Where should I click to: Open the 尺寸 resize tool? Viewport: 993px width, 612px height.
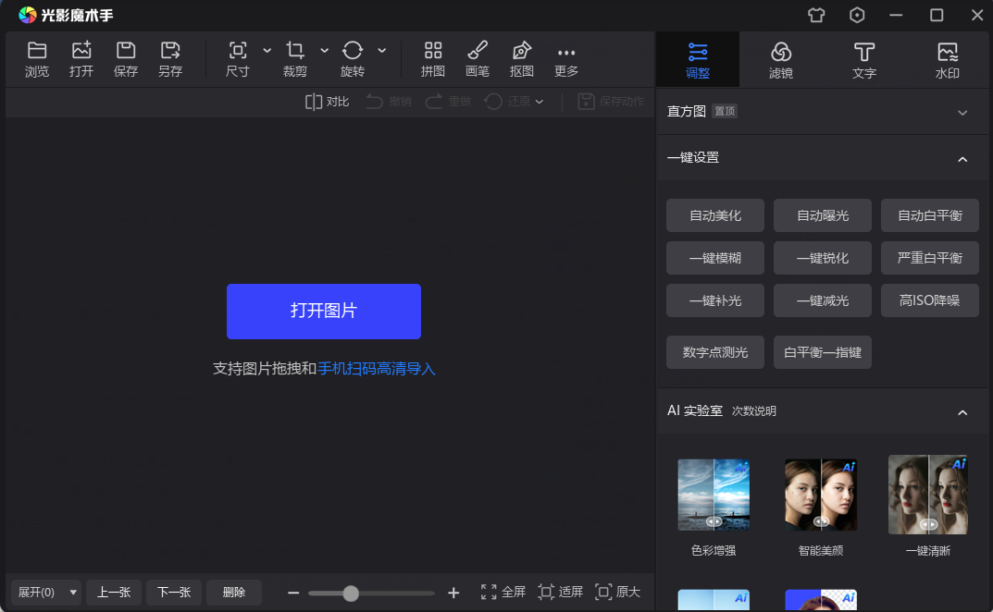tap(238, 58)
